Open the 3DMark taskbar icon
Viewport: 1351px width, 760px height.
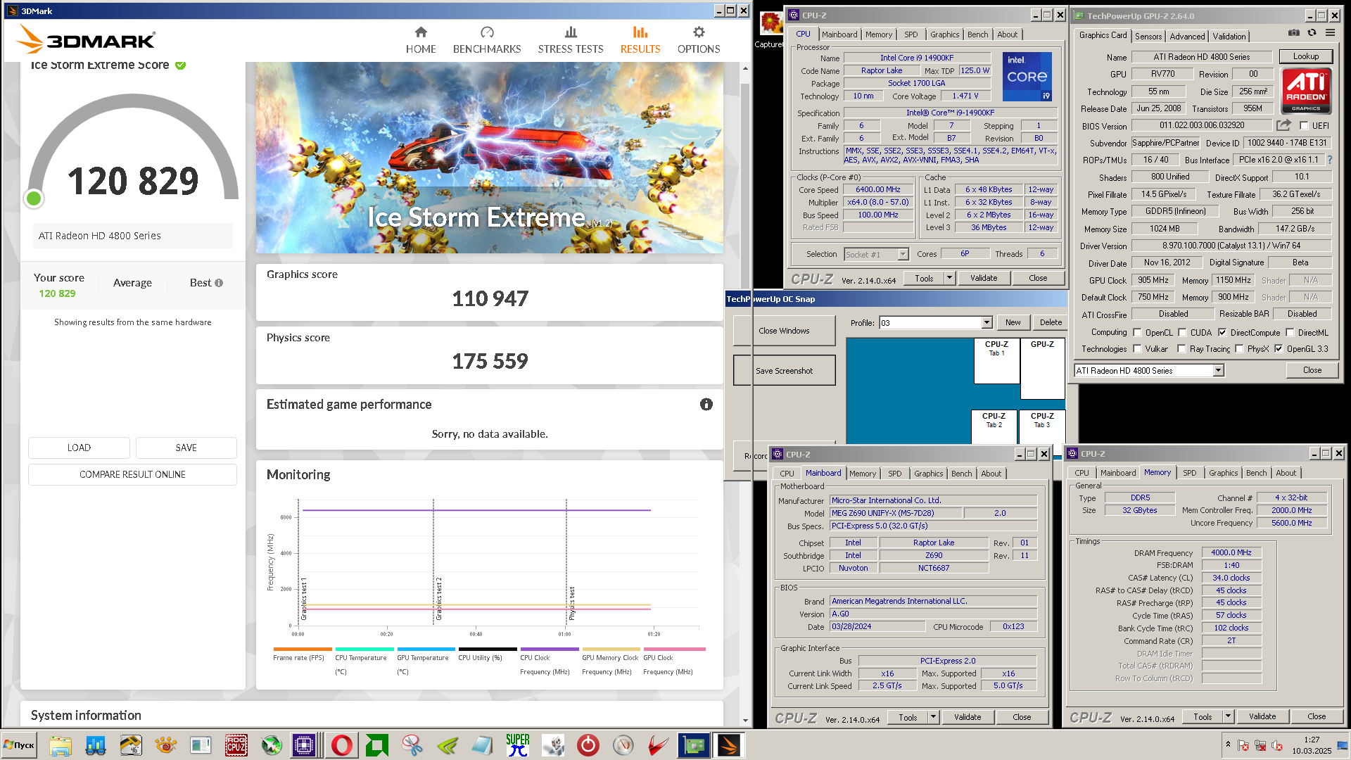coord(729,745)
